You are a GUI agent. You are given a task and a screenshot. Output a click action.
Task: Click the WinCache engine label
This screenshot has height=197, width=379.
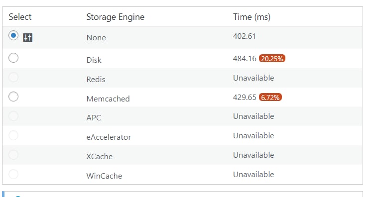[x=104, y=176]
